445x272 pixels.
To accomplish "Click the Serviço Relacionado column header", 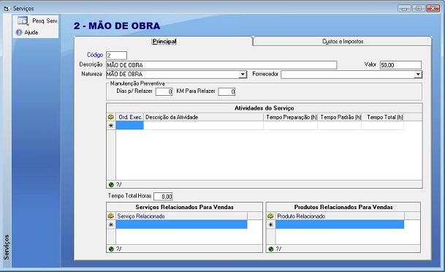I will [182, 216].
